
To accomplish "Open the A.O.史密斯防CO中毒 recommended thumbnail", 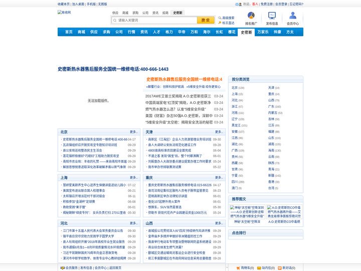I will [x=284, y=212].
